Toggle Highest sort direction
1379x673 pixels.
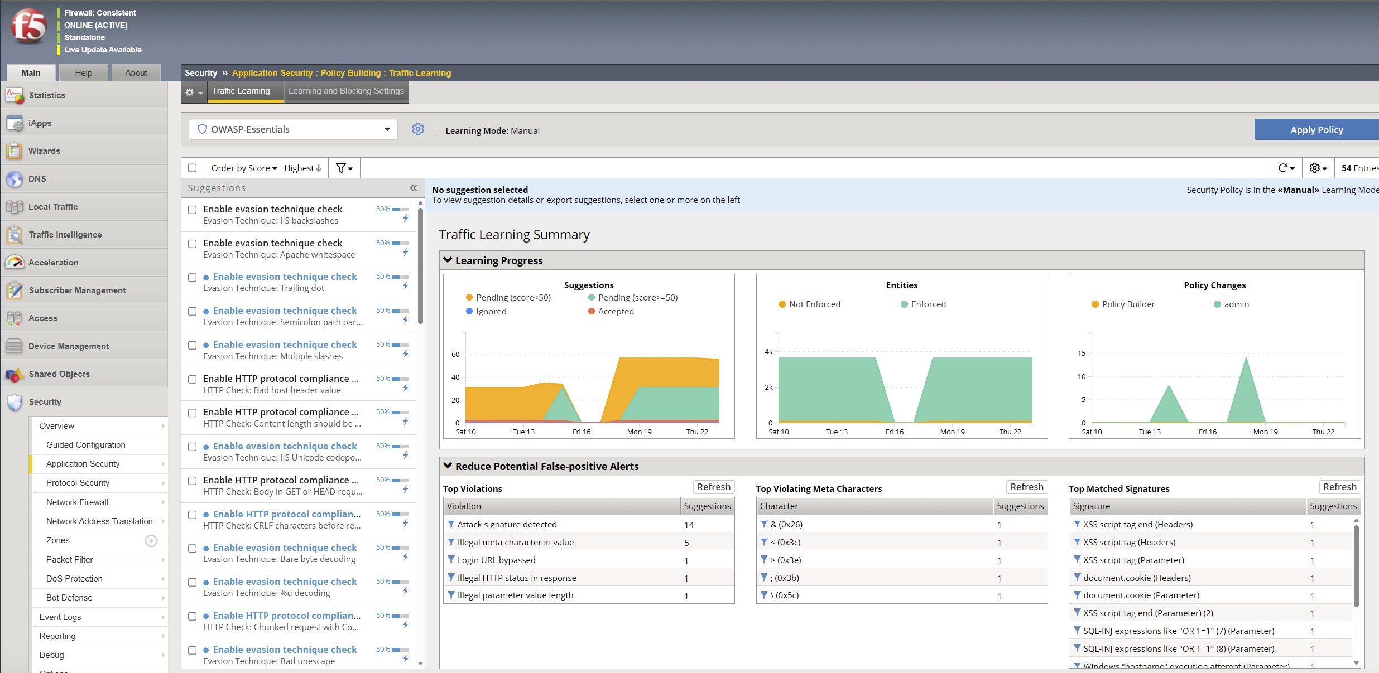tap(303, 168)
